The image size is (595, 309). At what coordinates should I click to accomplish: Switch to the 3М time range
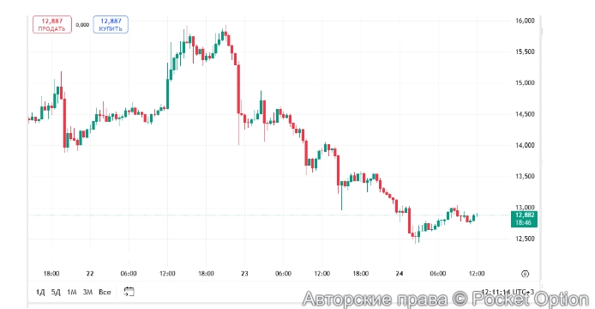pyautogui.click(x=87, y=292)
